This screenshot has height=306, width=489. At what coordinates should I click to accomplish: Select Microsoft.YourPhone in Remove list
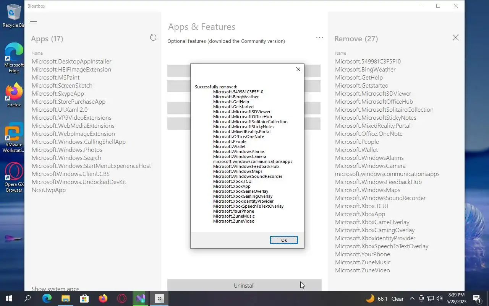(x=363, y=254)
